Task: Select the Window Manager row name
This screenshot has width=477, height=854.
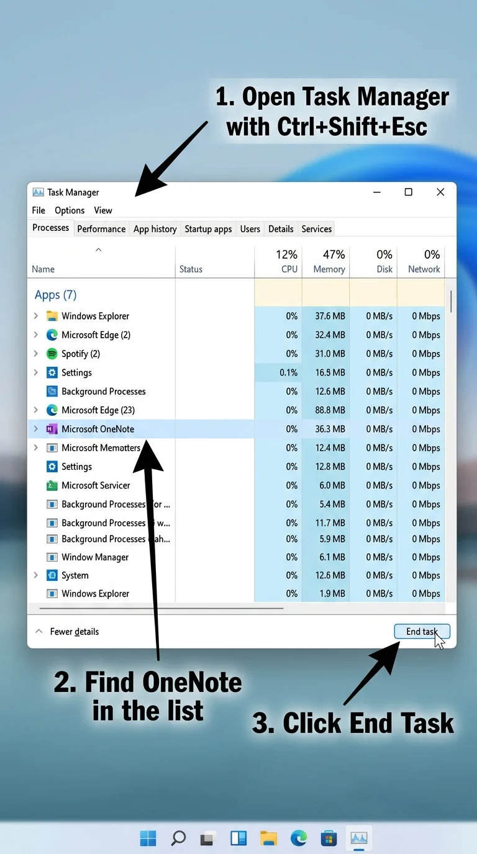Action: coord(95,557)
